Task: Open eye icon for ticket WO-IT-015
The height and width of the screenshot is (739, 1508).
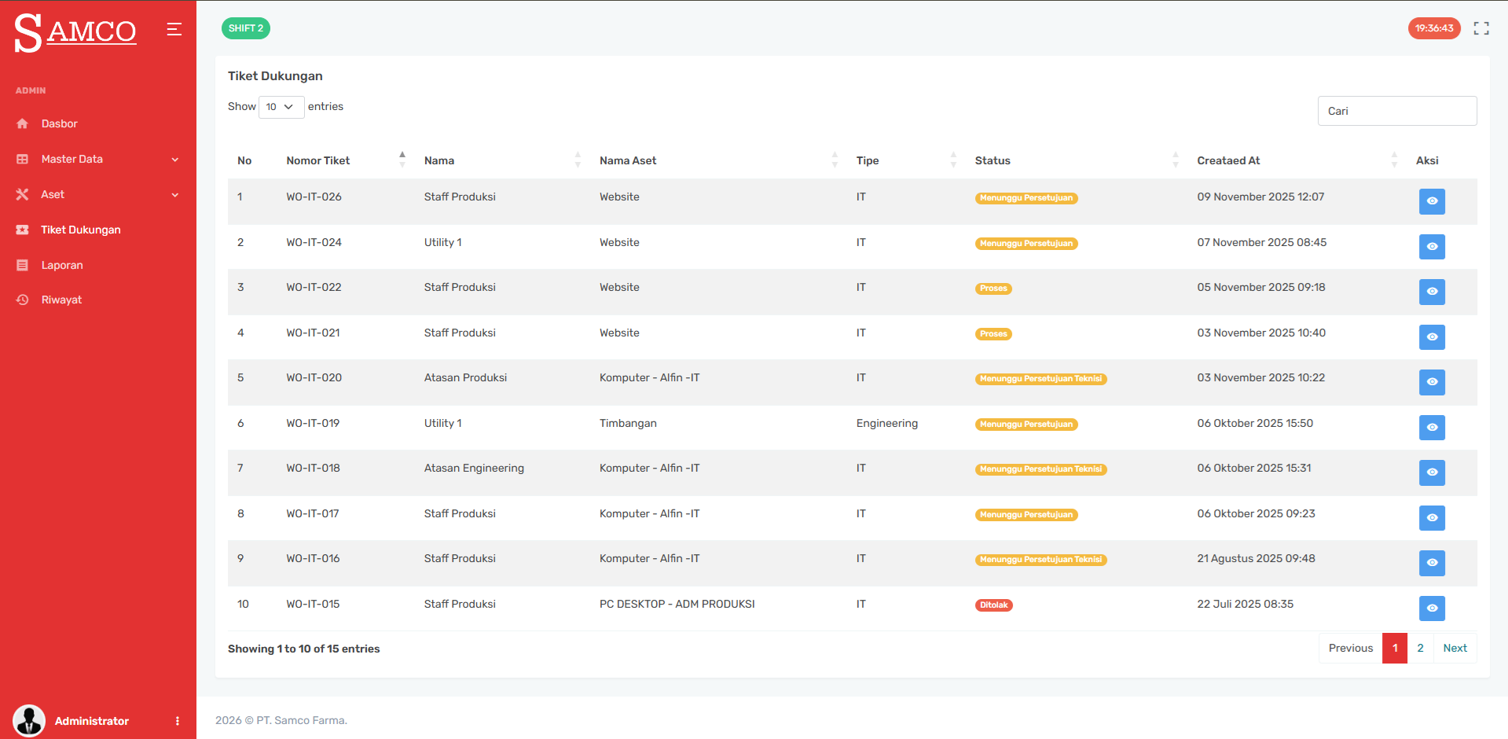Action: 1432,608
